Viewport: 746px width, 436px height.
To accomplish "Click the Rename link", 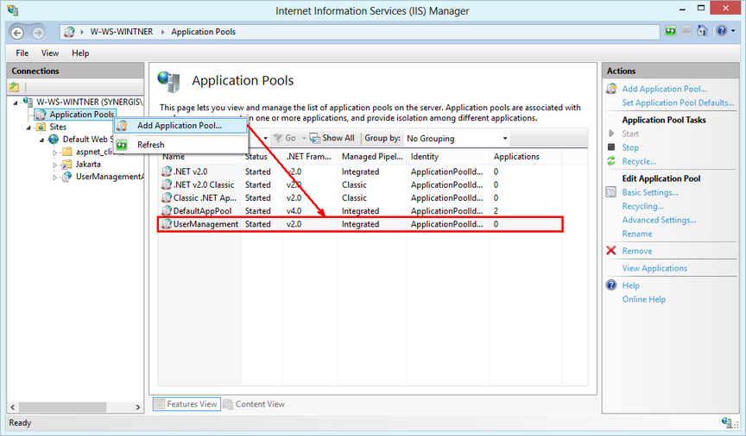I will click(x=637, y=234).
